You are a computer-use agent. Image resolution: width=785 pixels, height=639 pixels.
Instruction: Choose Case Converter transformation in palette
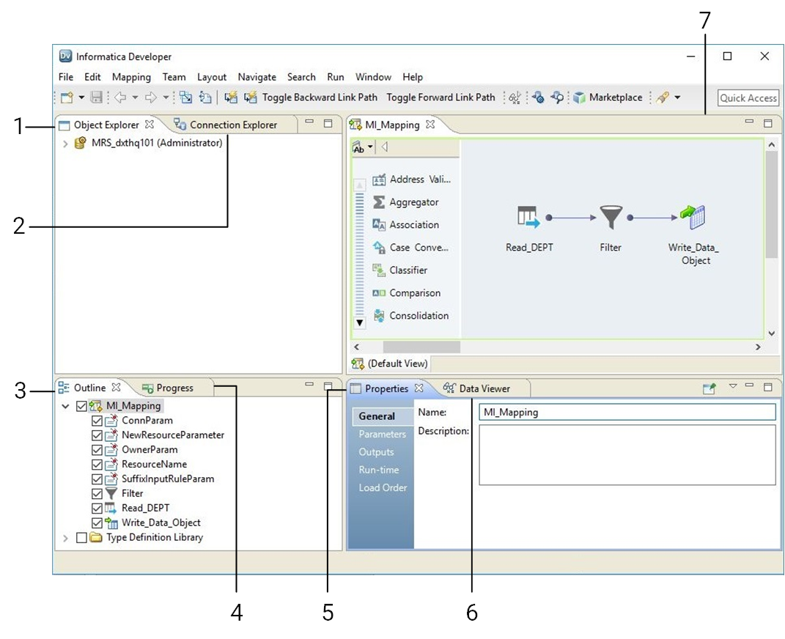[419, 248]
